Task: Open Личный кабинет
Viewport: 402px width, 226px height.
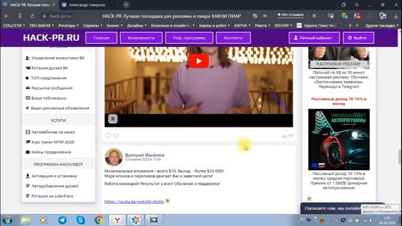Action: (314, 38)
